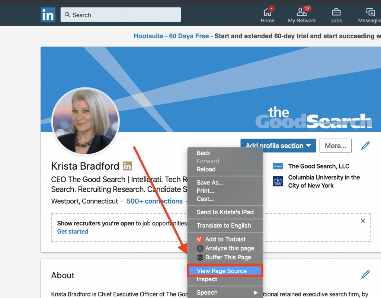381x298 pixels.
Task: Click the About section heading
Action: (63, 275)
